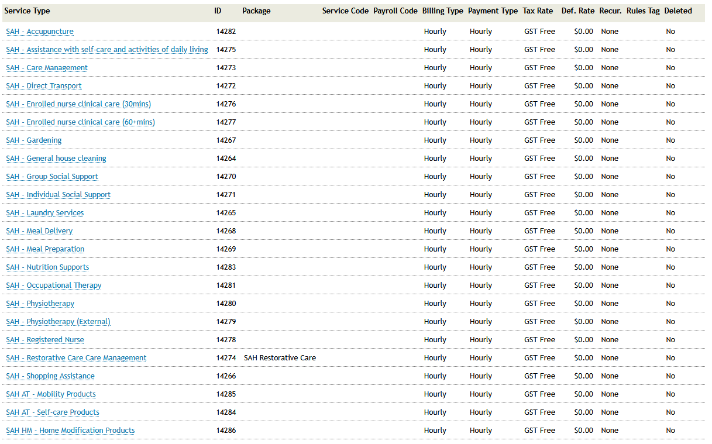
Task: Select the SAH - Gardening service type
Action: pyautogui.click(x=34, y=140)
